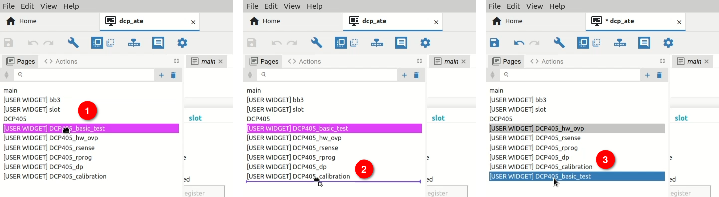Select DCP405_rprog row in middle panel
Viewport: 719px width, 197px height.
point(334,157)
